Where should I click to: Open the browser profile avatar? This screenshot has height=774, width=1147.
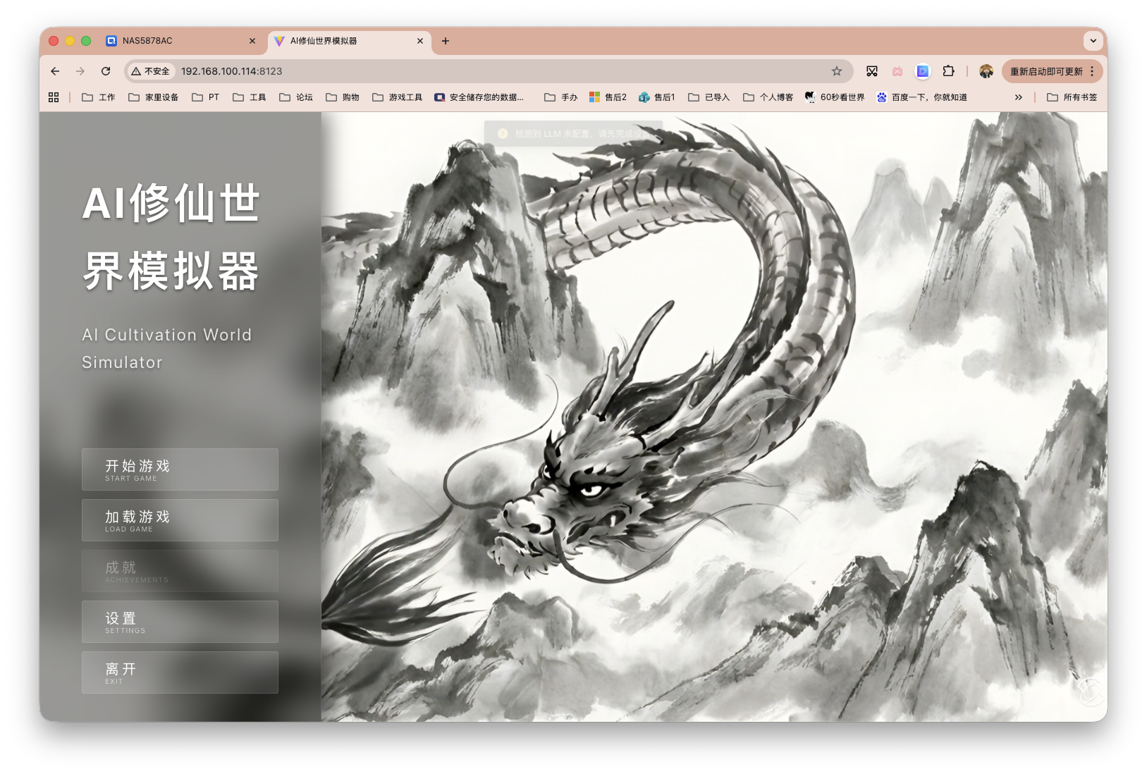point(986,71)
